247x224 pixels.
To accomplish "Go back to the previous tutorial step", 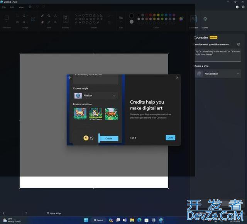I will tap(70, 77).
